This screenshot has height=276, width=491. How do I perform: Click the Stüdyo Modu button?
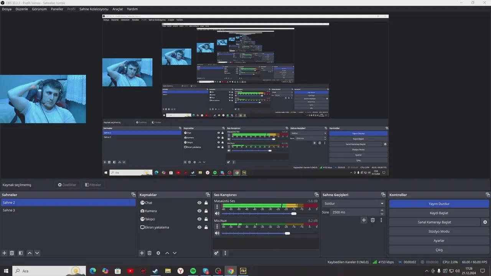tap(439, 232)
